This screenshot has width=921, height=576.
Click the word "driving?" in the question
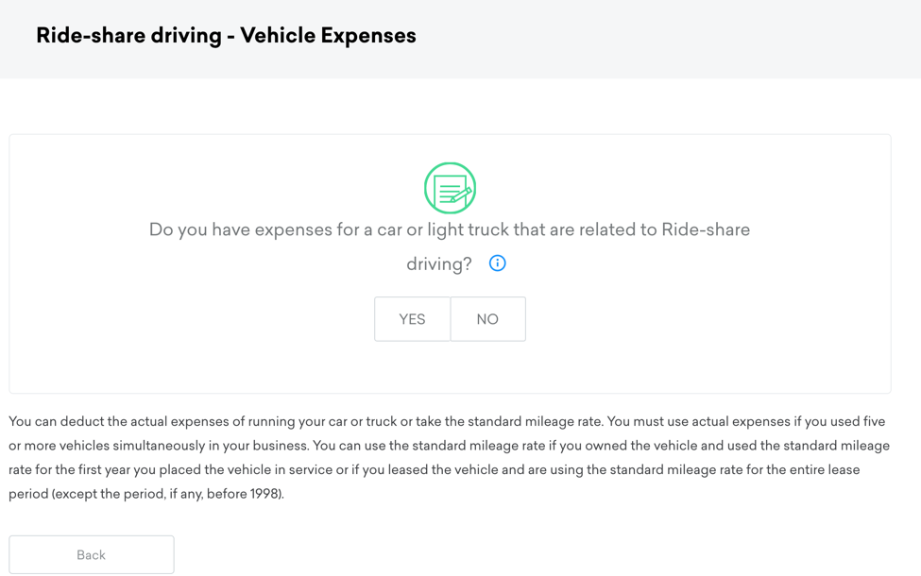[438, 264]
